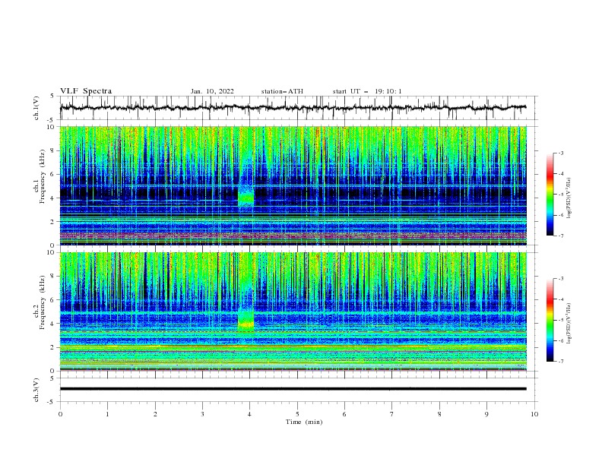Click the 'start UT = 19:10:1' text
This screenshot has height=465, width=602.
point(367,91)
